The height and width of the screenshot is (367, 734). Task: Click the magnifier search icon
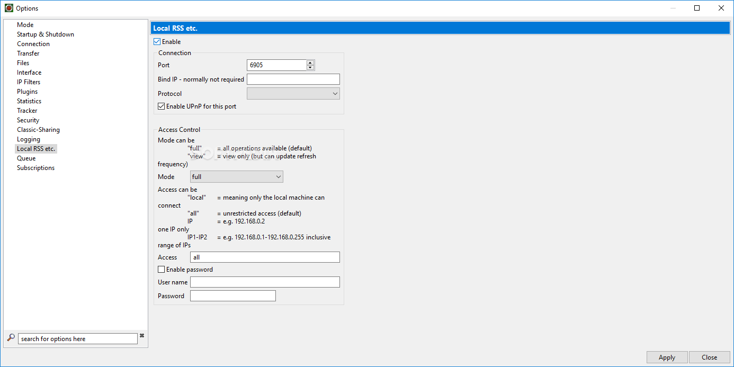click(x=11, y=337)
